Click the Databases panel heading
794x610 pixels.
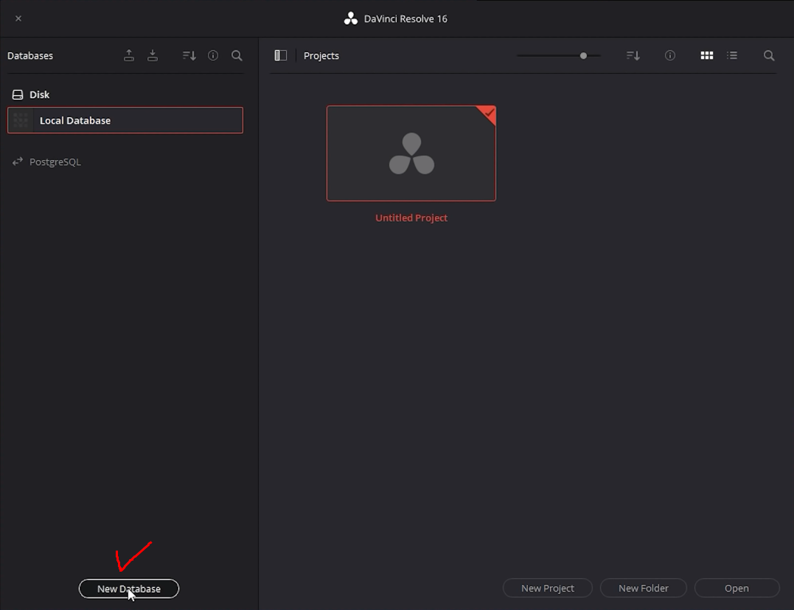point(30,56)
